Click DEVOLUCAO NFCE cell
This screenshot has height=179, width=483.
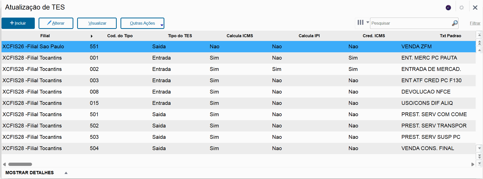(x=426, y=92)
